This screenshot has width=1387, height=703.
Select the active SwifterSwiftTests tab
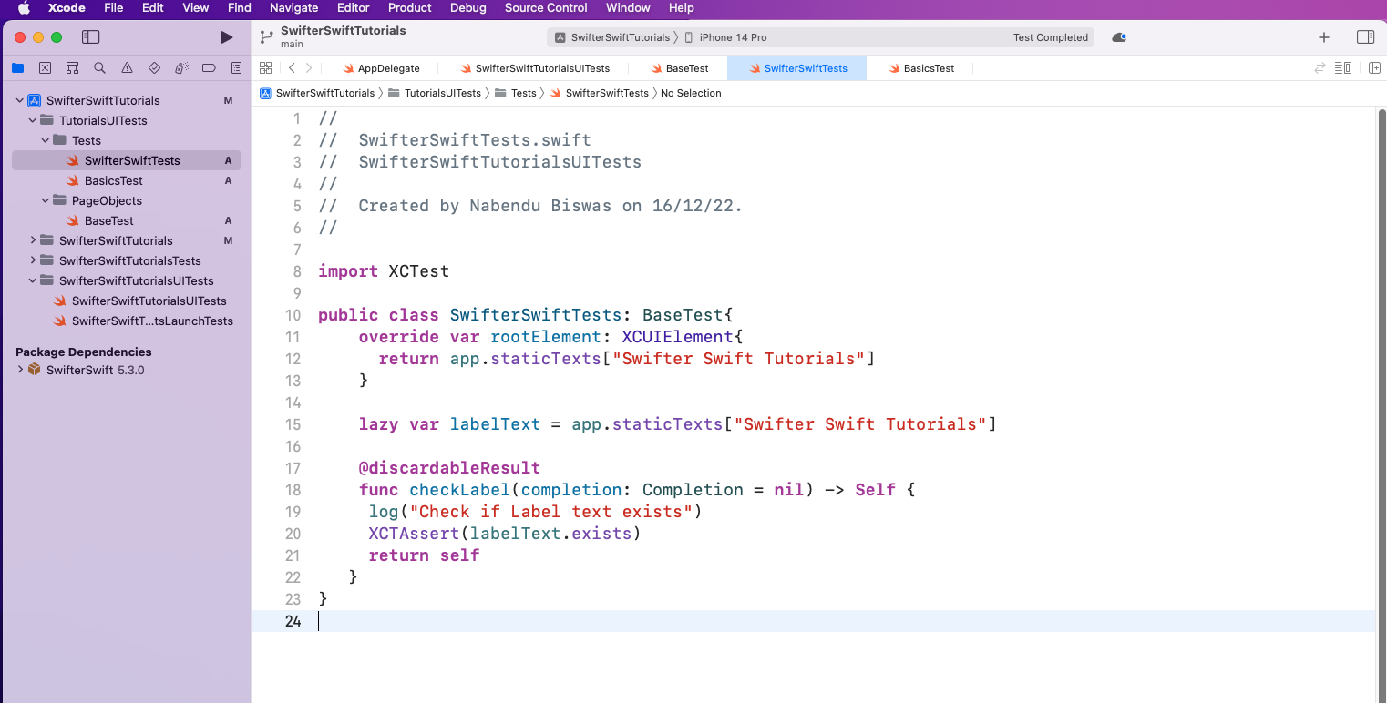click(x=797, y=68)
